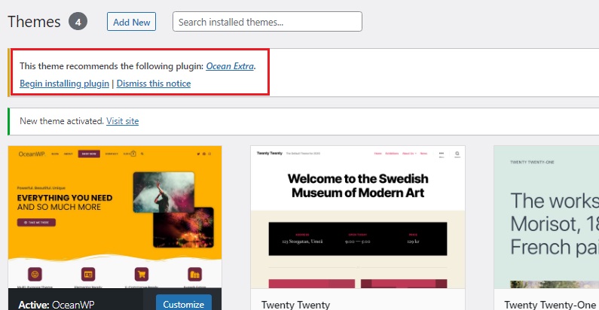Click the New theme activated message
This screenshot has height=310, width=599.
[62, 121]
